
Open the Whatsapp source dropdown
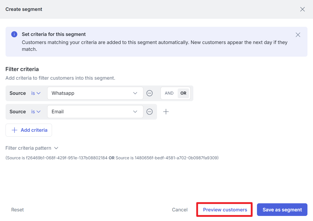[x=95, y=93]
